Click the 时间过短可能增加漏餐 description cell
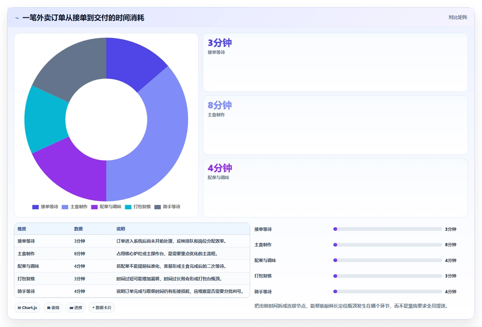The width and height of the screenshot is (482, 327). [x=170, y=279]
